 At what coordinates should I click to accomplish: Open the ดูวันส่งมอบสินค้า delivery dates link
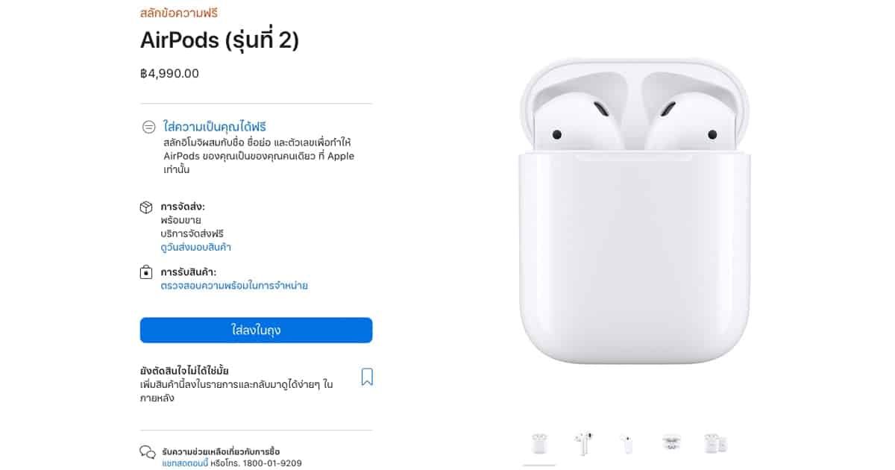click(x=201, y=247)
